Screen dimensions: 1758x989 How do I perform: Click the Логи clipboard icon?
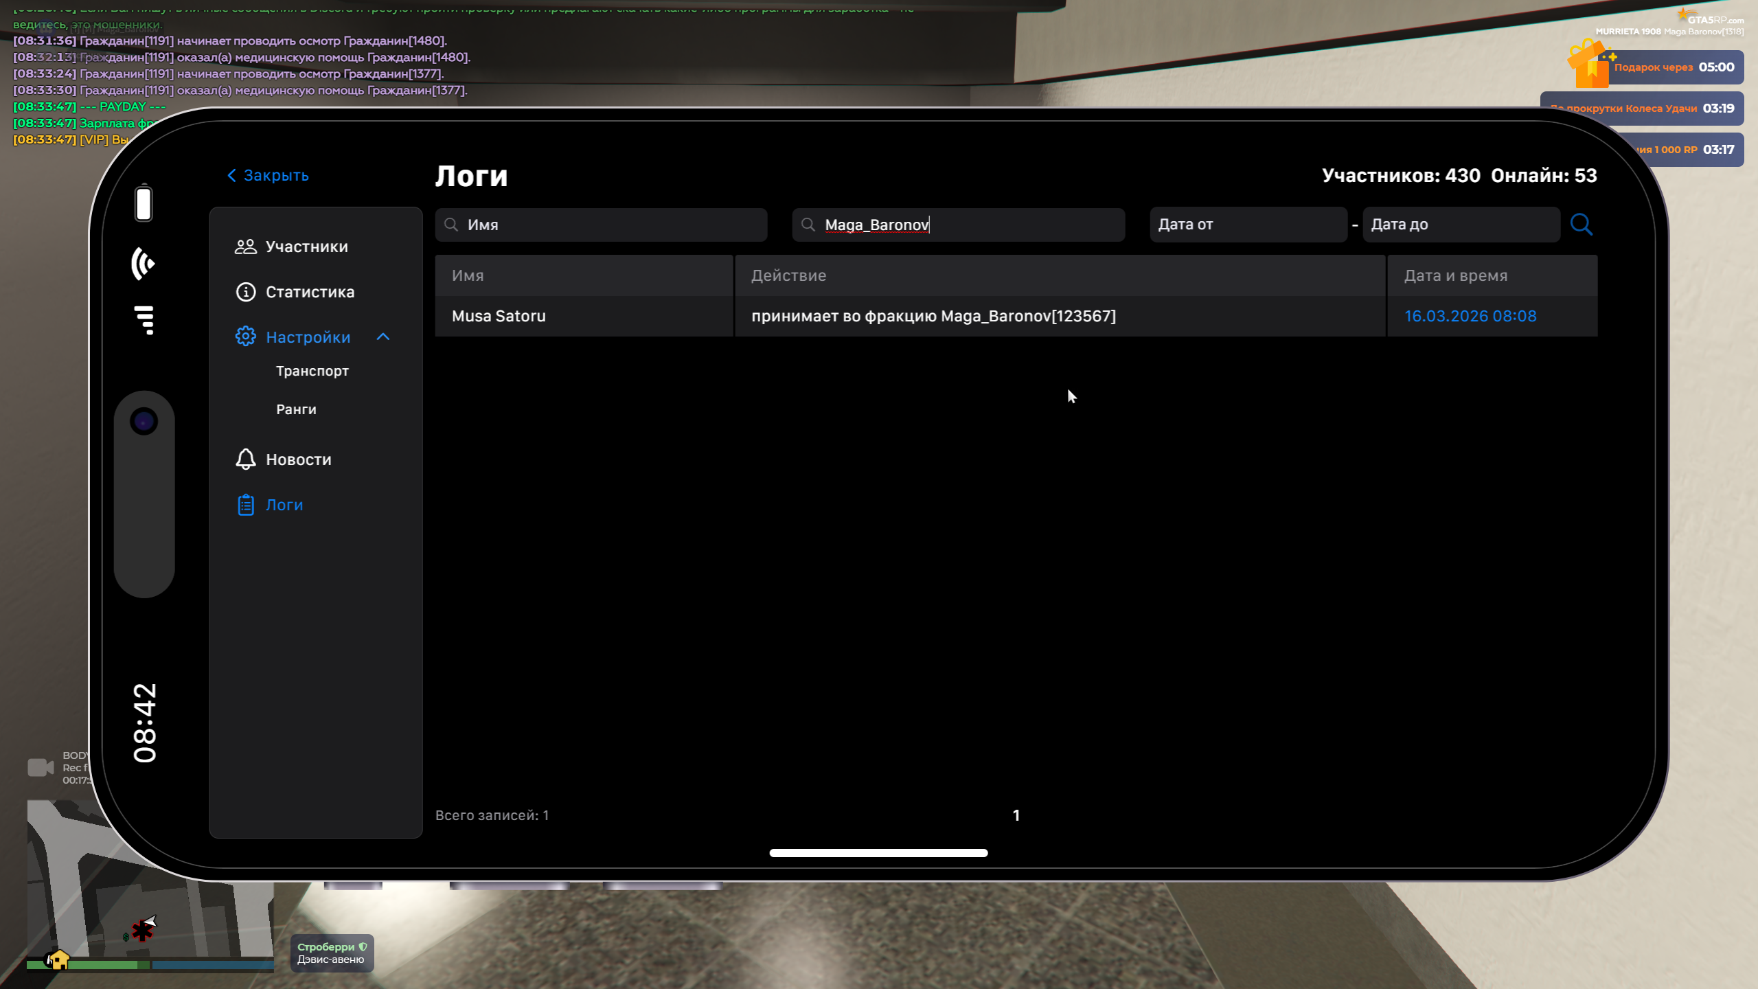click(245, 505)
